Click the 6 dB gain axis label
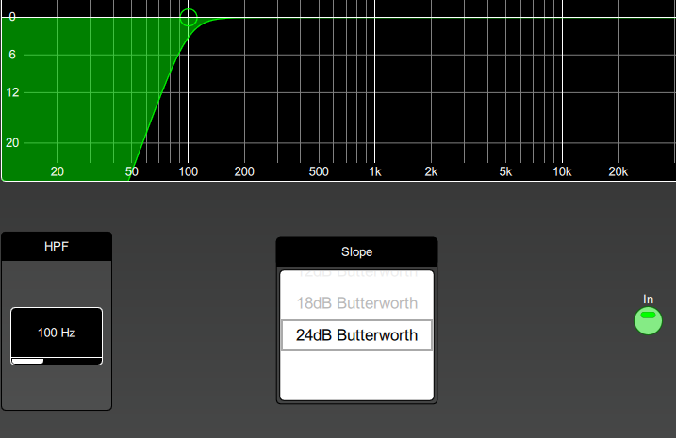Screen dimensions: 676x438 point(12,55)
